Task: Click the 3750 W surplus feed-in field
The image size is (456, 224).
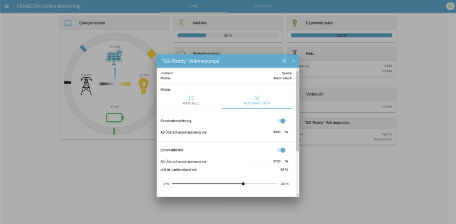Action: click(268, 161)
